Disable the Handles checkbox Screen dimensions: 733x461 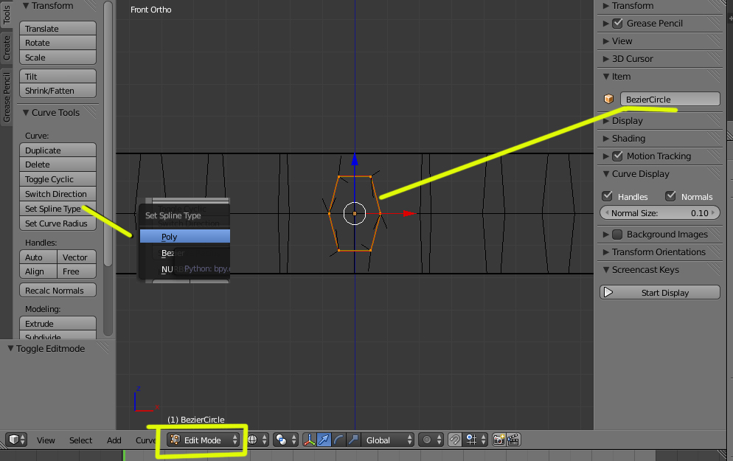(608, 196)
